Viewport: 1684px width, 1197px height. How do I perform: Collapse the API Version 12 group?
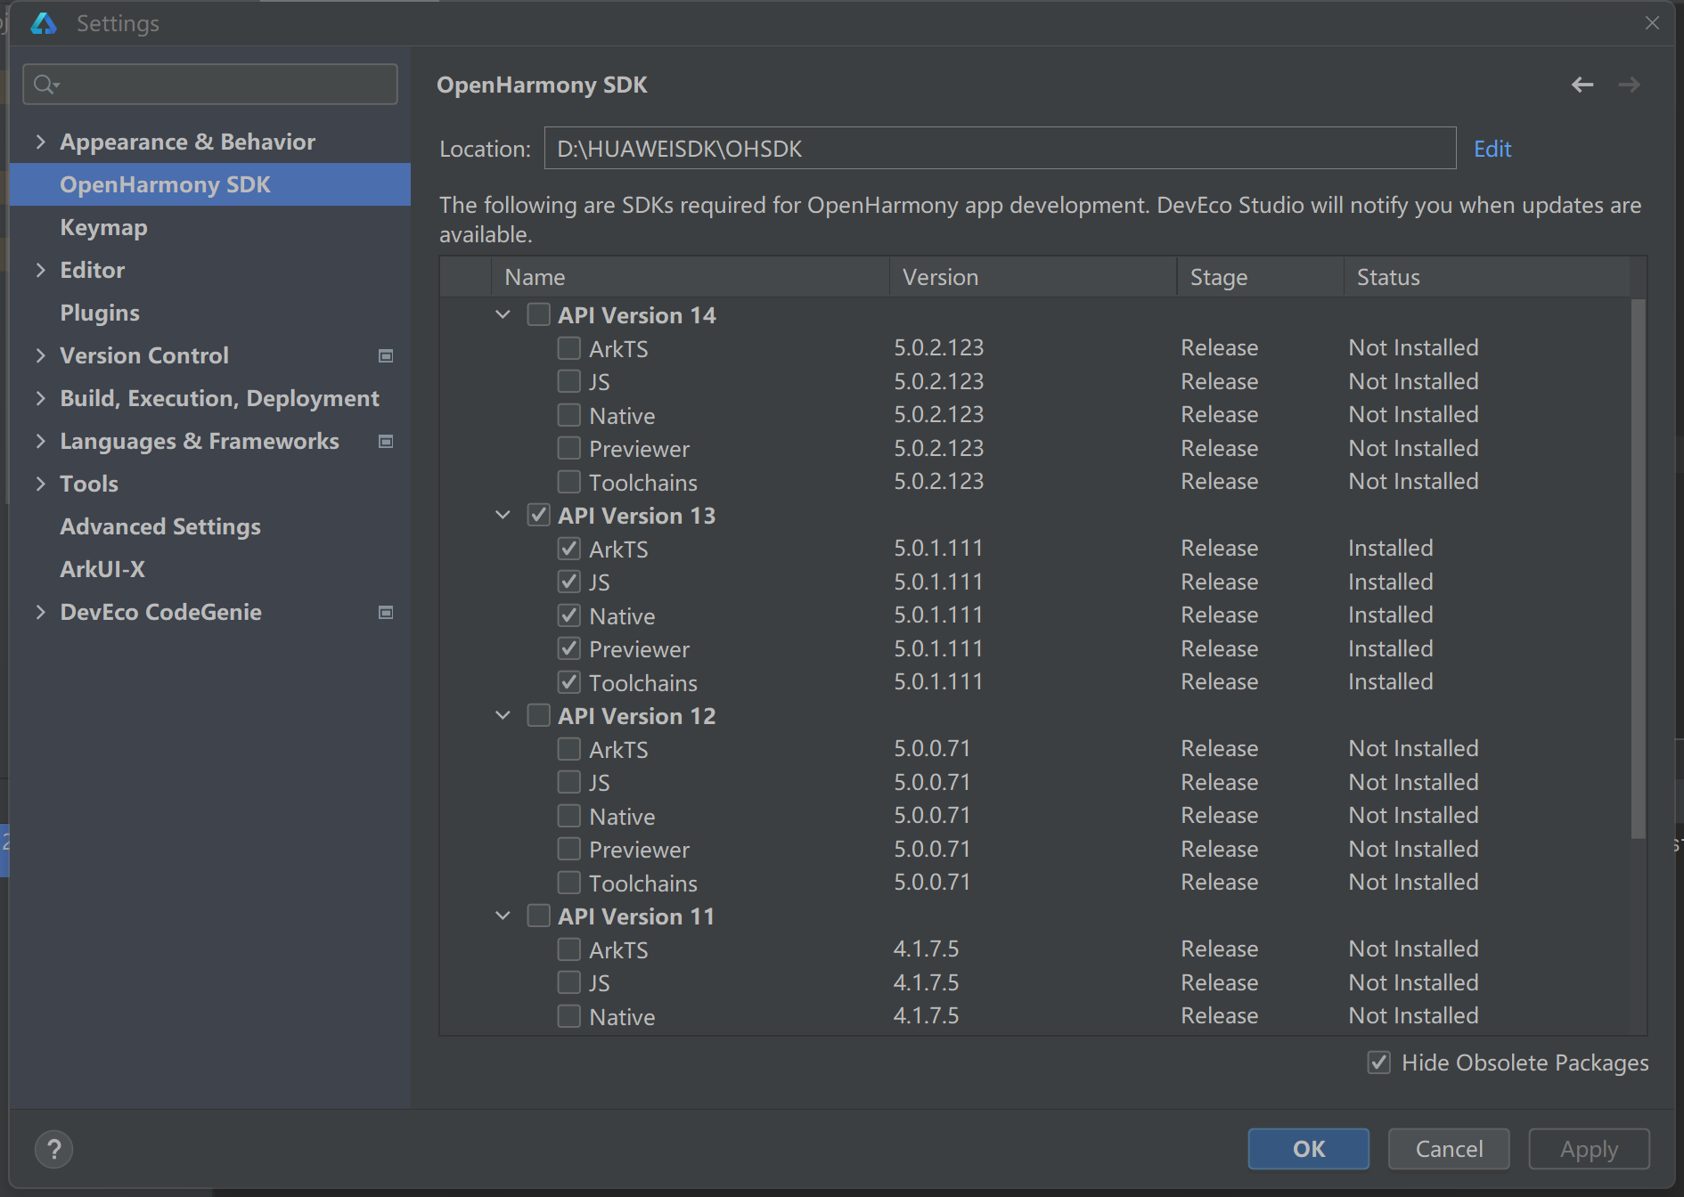(x=503, y=715)
